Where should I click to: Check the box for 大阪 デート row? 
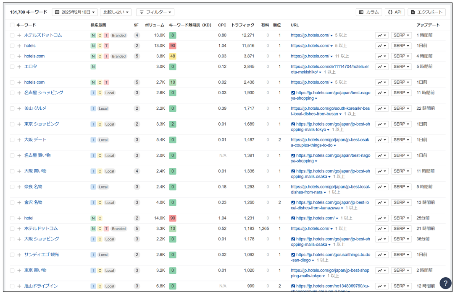pyautogui.click(x=12, y=140)
